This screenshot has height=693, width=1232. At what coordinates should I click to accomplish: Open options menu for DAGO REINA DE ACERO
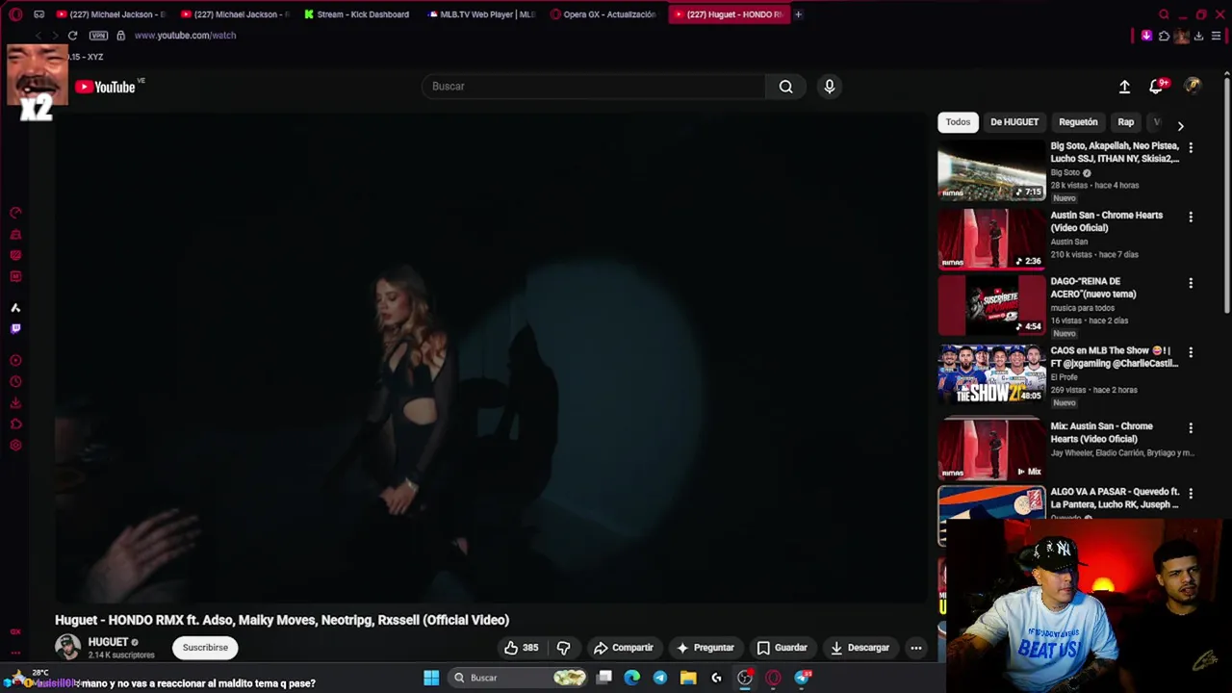coord(1191,283)
